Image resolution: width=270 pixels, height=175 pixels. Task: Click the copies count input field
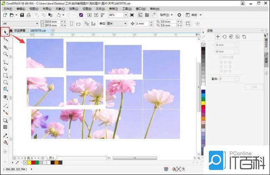227,79
